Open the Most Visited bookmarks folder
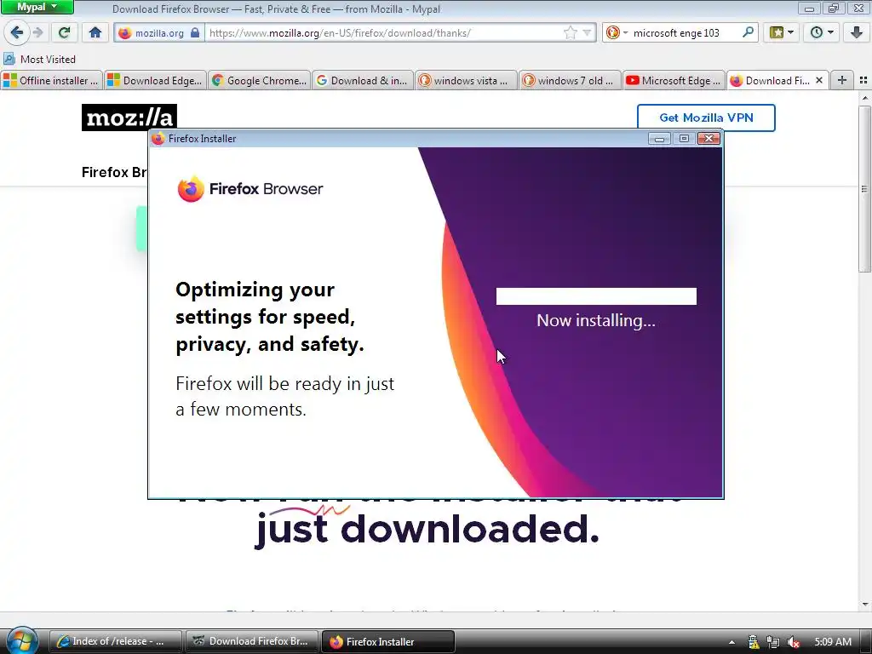This screenshot has width=872, height=654. tap(39, 59)
